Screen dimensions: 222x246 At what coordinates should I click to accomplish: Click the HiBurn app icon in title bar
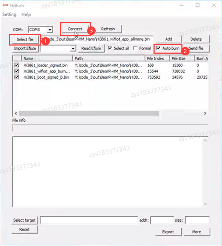pyautogui.click(x=6, y=5)
